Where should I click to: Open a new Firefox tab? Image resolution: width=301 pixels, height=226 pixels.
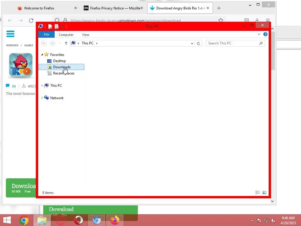point(219,8)
